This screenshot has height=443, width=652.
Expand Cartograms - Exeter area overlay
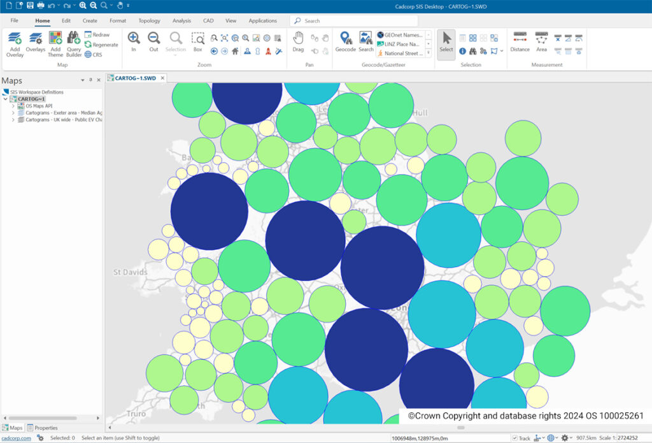pyautogui.click(x=13, y=113)
